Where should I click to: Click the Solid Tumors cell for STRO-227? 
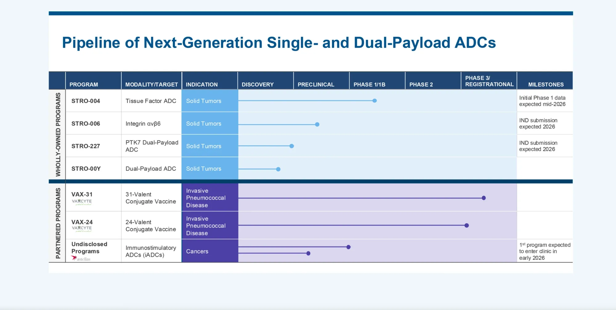[x=204, y=146]
